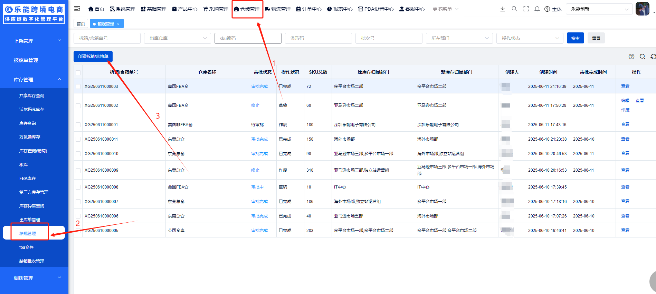
Task: Check row XG250611000003 checkbox
Action: (x=78, y=87)
